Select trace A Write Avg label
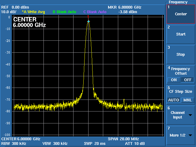 click(33, 12)
